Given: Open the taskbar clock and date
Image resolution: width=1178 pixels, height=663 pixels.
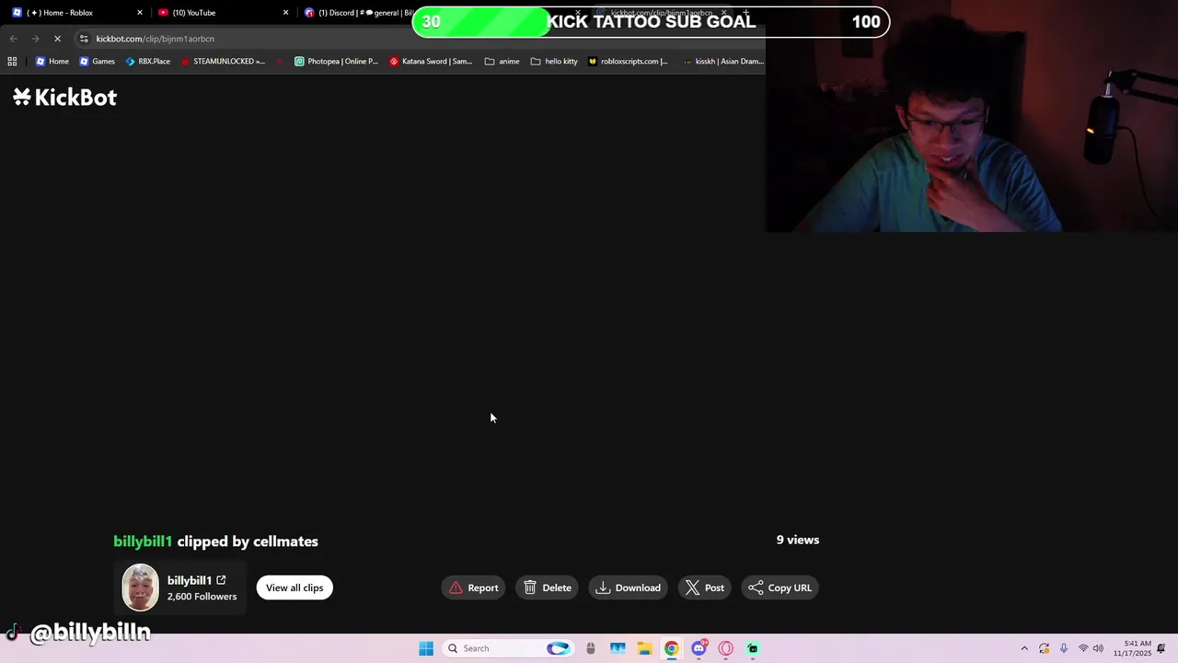Looking at the screenshot, I should [x=1132, y=648].
